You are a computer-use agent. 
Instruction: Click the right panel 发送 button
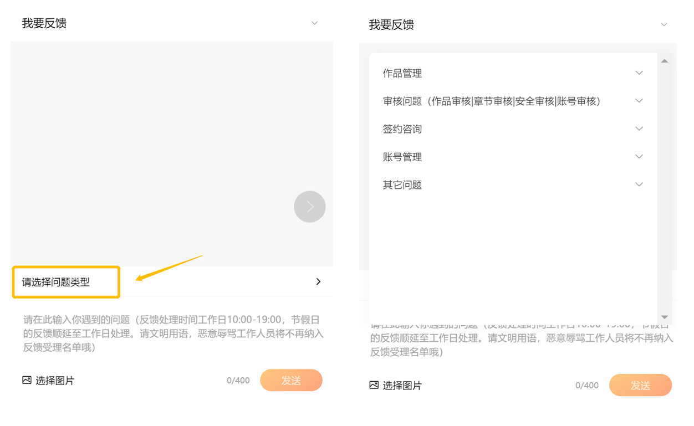[640, 386]
